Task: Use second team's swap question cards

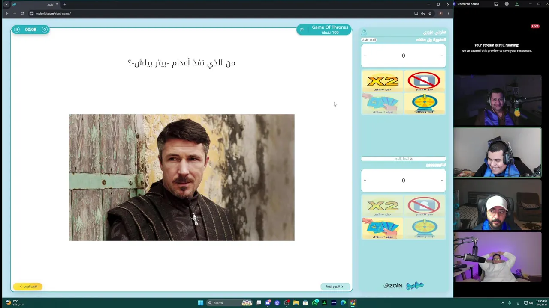Action: pyautogui.click(x=383, y=228)
